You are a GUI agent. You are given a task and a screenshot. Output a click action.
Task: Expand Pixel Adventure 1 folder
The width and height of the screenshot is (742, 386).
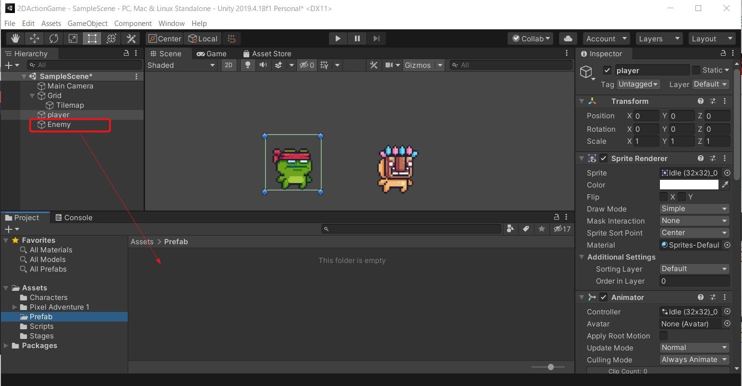click(14, 307)
